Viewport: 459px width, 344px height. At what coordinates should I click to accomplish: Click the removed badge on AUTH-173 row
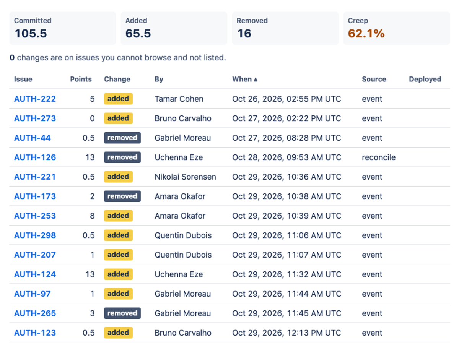122,196
